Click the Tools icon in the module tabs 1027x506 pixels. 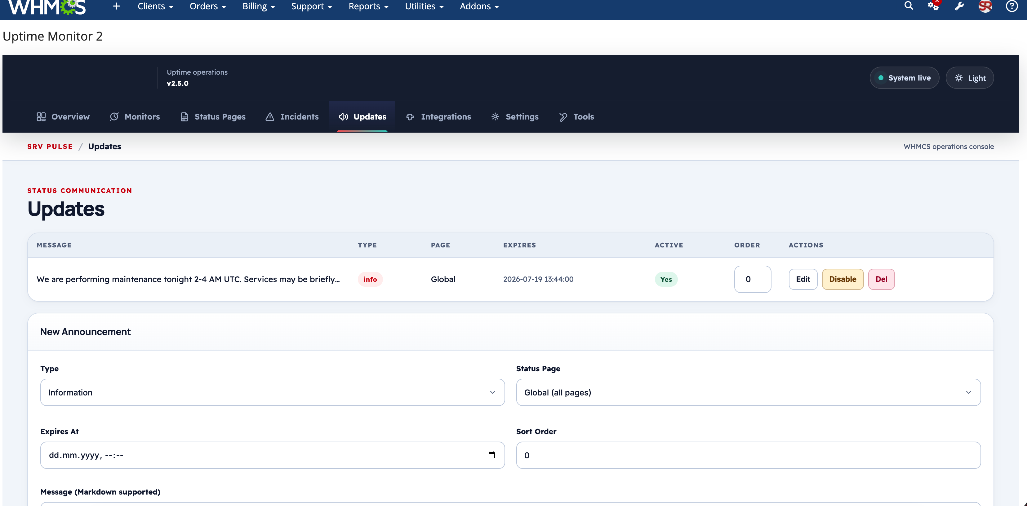tap(563, 117)
